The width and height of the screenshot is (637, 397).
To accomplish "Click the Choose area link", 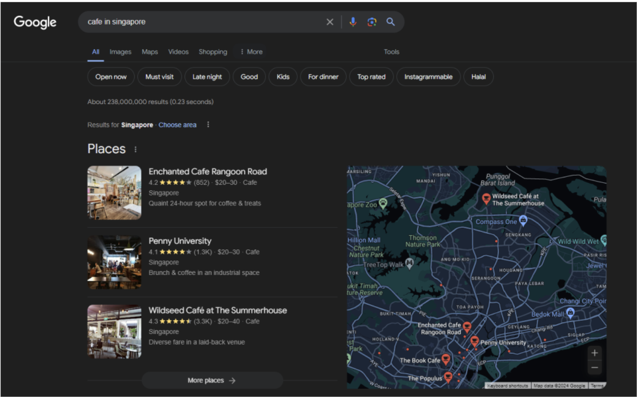I will point(177,125).
